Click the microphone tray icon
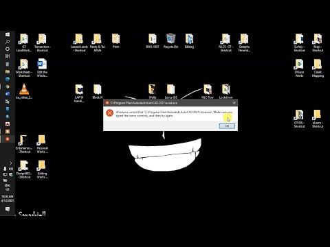This screenshot has width=330, height=247. click(x=5, y=169)
